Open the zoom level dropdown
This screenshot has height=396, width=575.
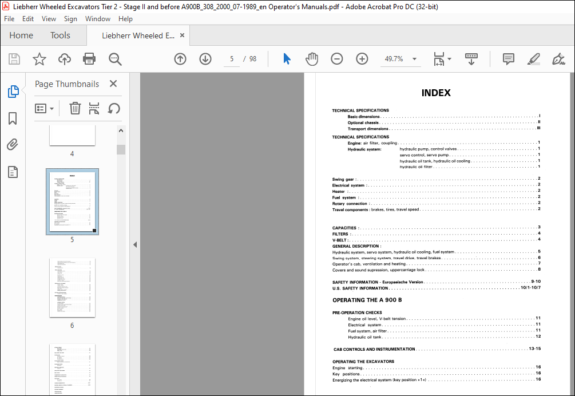[414, 59]
